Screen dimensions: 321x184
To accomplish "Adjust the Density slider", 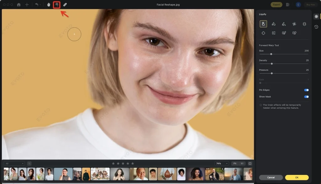I will [284, 64].
